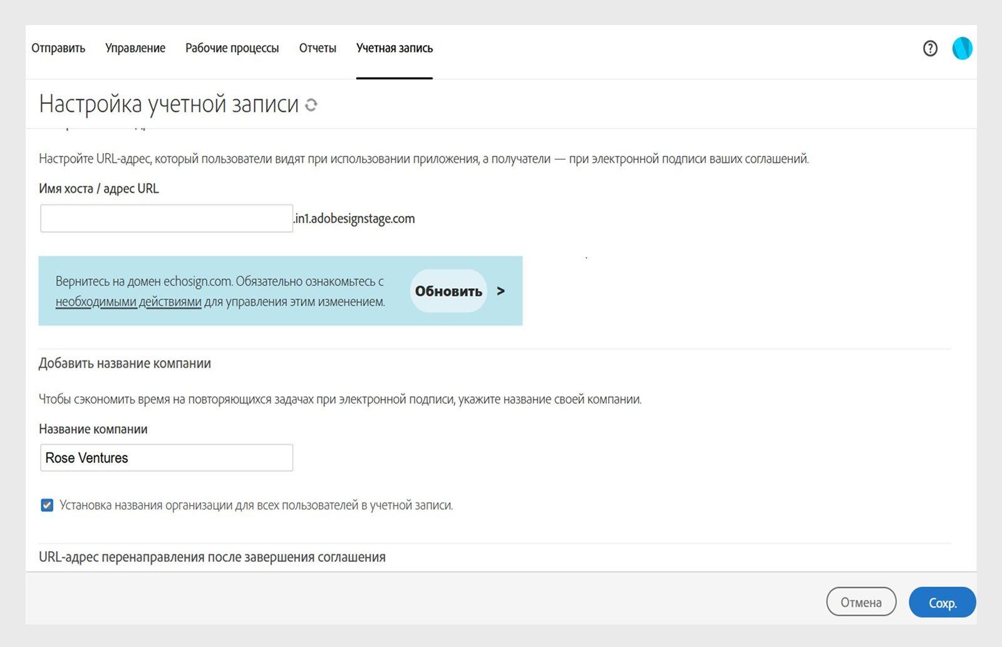Click the arrow chevron next to Обновить

(500, 291)
